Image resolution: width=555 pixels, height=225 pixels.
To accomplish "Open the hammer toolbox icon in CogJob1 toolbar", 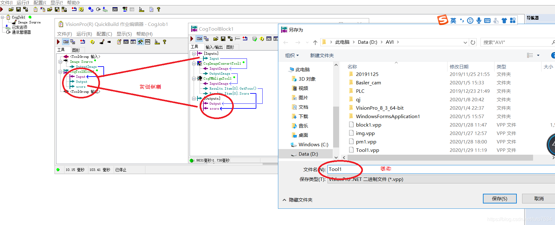I will point(140,42).
